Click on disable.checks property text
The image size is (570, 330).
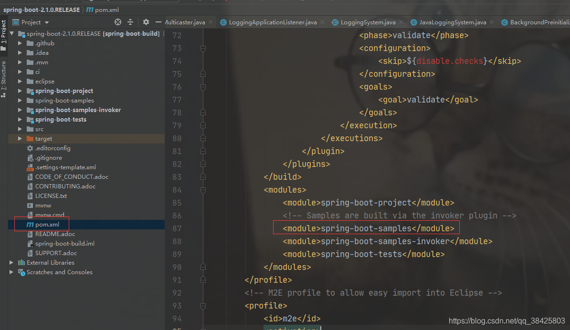450,61
